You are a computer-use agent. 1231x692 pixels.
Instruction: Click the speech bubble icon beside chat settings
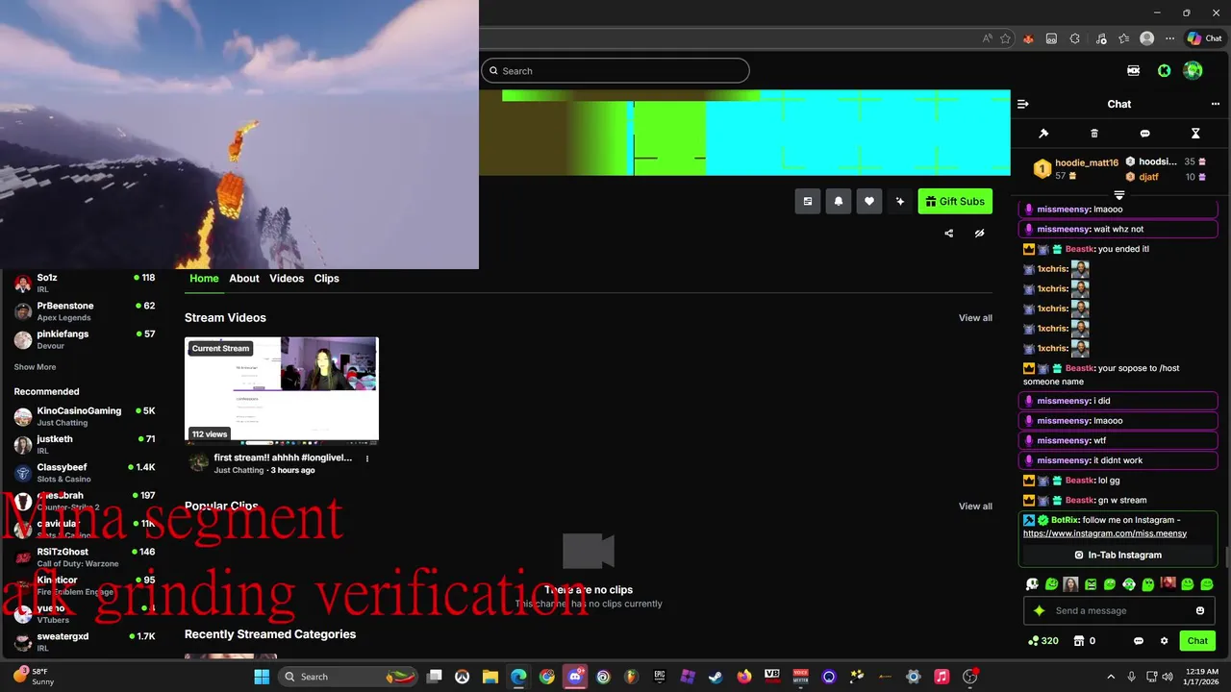pyautogui.click(x=1139, y=641)
